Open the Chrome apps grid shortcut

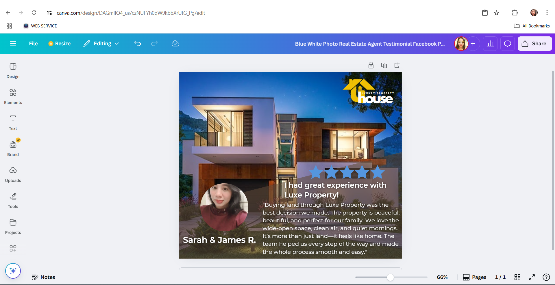(9, 26)
